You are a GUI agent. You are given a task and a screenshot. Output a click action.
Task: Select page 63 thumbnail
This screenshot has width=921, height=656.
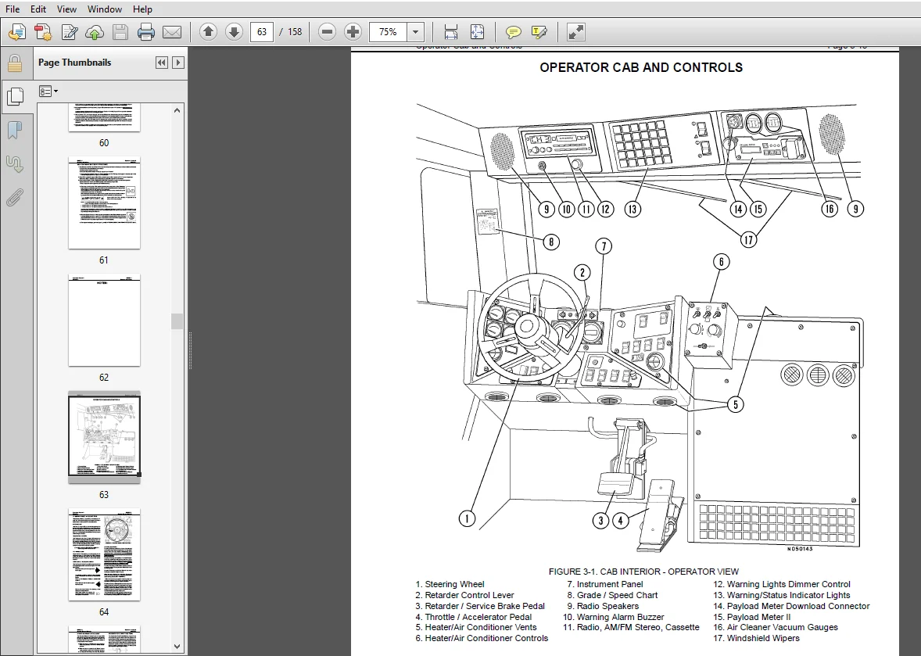pyautogui.click(x=105, y=438)
